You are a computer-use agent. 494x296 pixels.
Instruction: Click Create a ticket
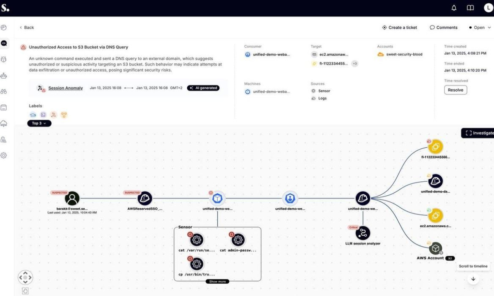(399, 28)
